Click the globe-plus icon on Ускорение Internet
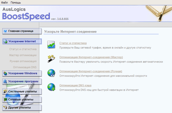 click(x=5, y=42)
